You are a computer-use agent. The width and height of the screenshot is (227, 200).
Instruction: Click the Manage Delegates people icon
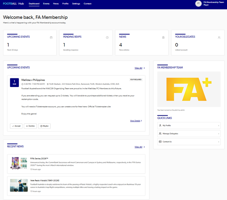(160, 134)
